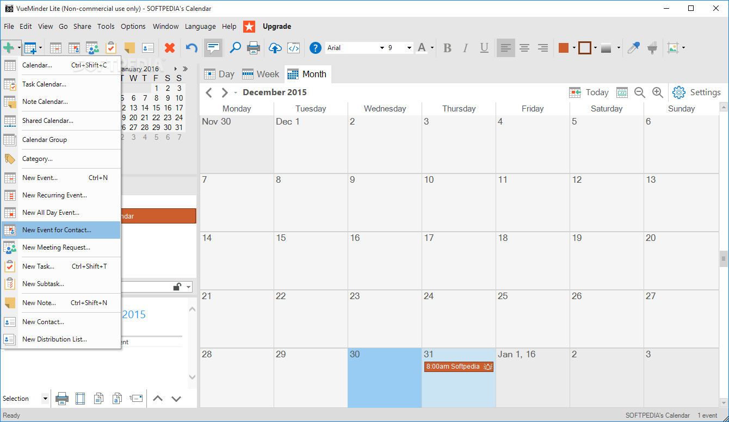This screenshot has width=729, height=422.
Task: Click the new contact card toolbar icon
Action: (148, 48)
